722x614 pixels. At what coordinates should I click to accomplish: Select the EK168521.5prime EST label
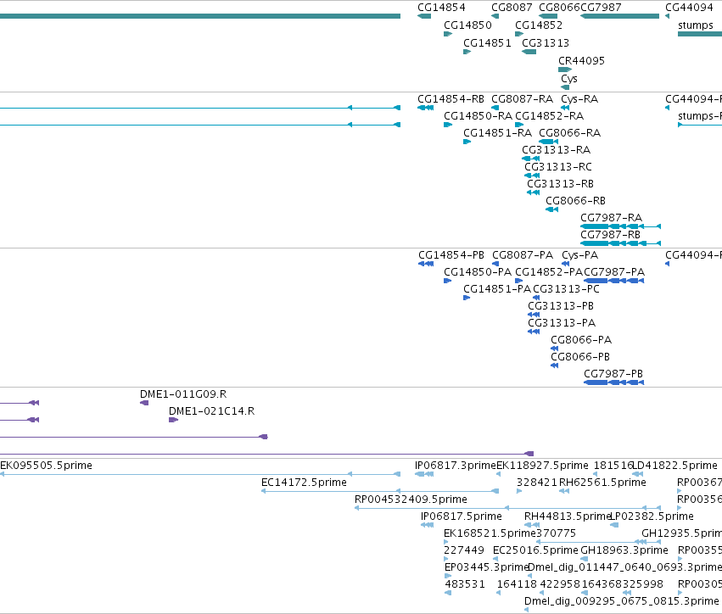pyautogui.click(x=490, y=534)
